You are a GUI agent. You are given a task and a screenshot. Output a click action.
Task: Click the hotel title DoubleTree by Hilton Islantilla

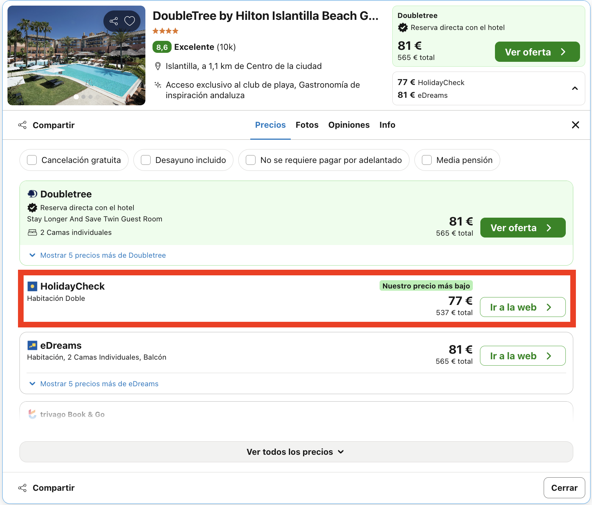pos(266,16)
